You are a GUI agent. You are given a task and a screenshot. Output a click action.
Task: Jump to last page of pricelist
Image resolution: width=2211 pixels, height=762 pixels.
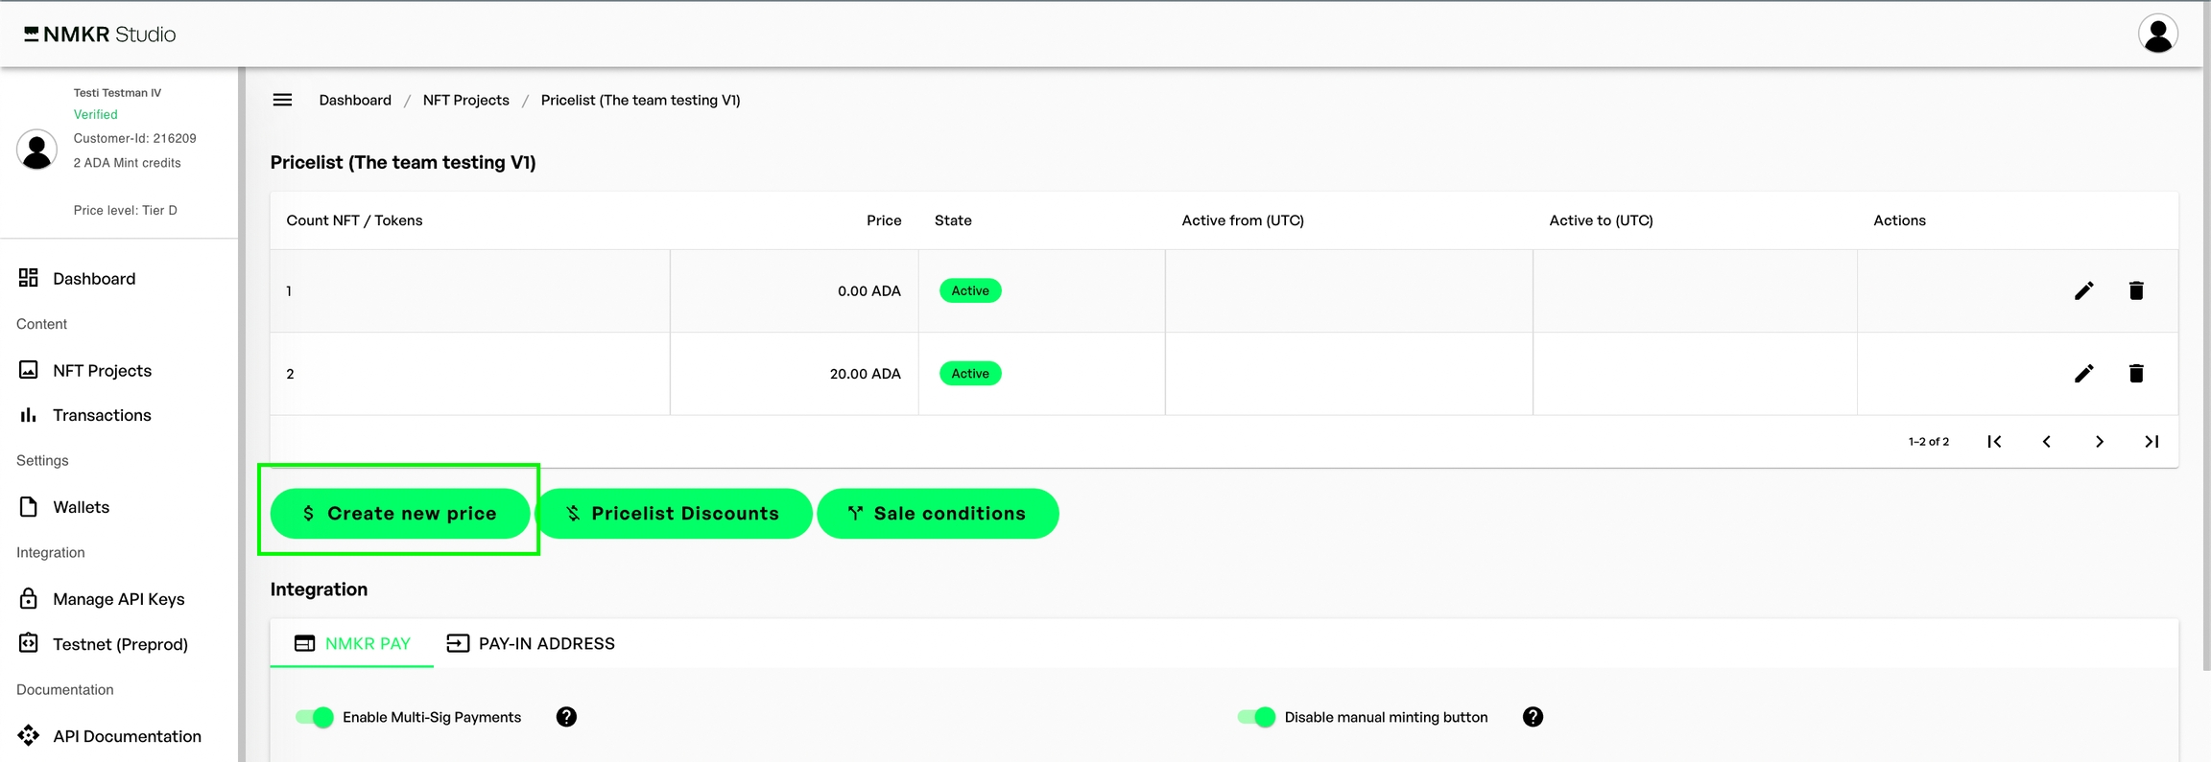2152,442
